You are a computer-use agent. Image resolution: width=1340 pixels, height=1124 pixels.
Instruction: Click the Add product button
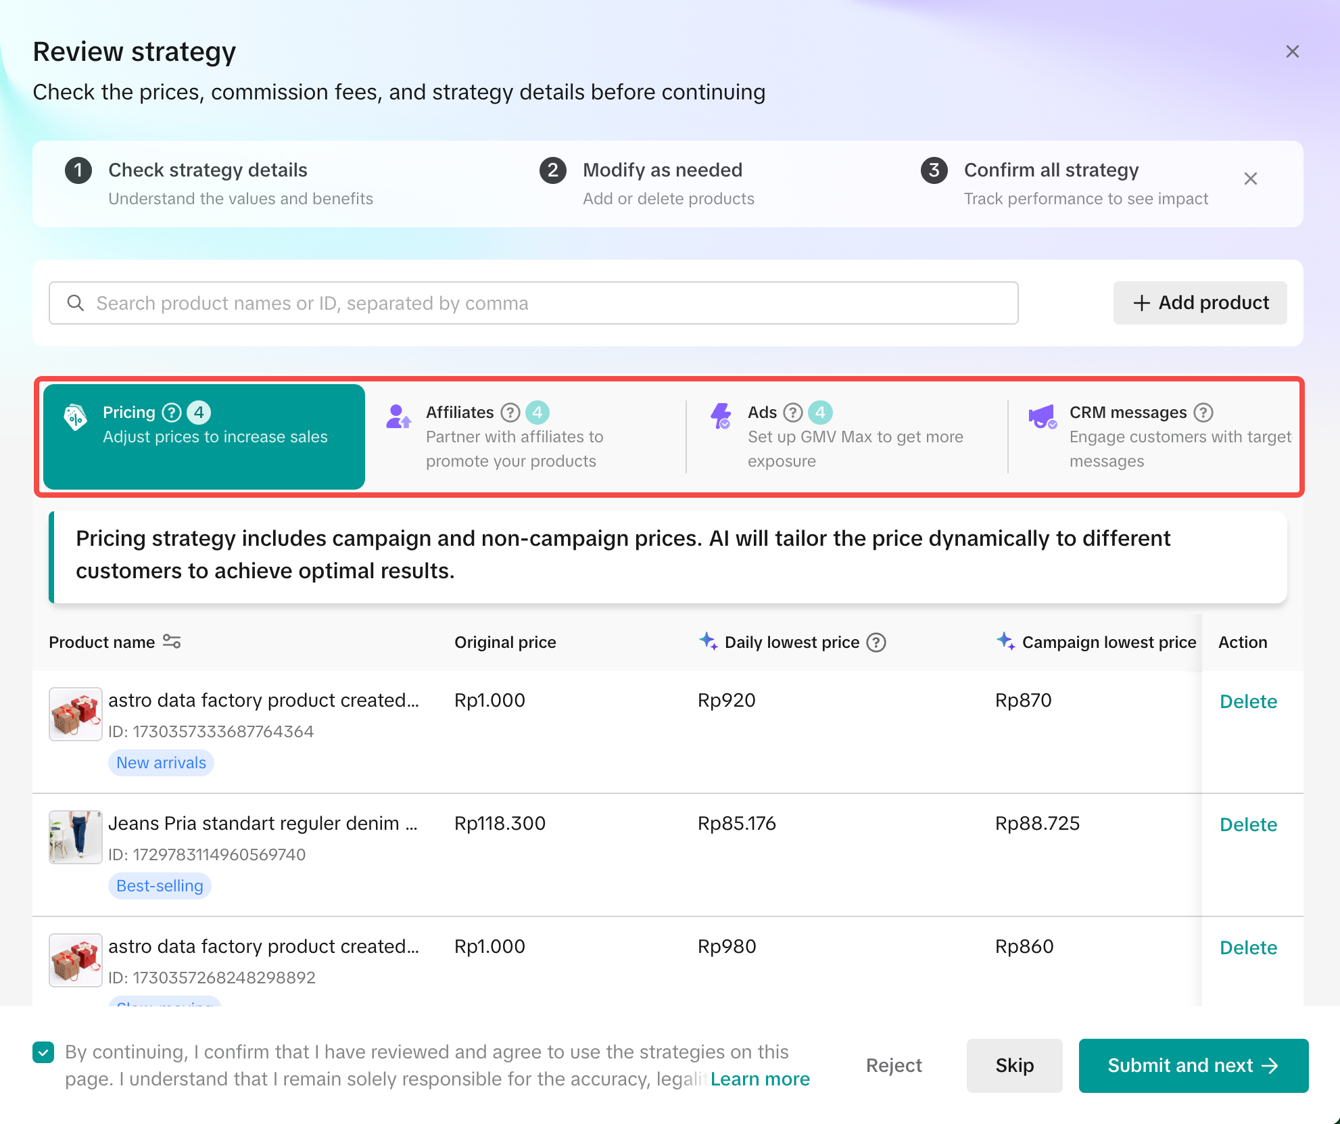click(x=1200, y=303)
